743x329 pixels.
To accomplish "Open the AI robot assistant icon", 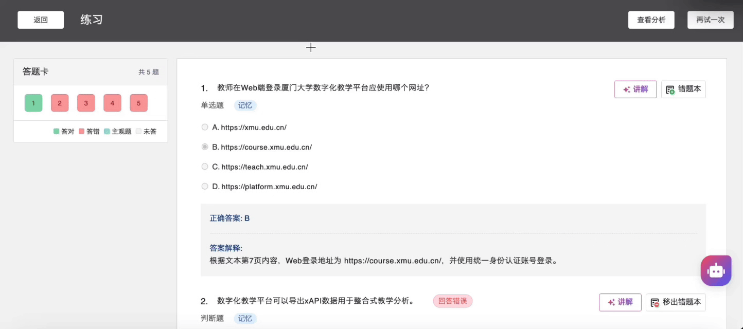I will click(x=716, y=270).
